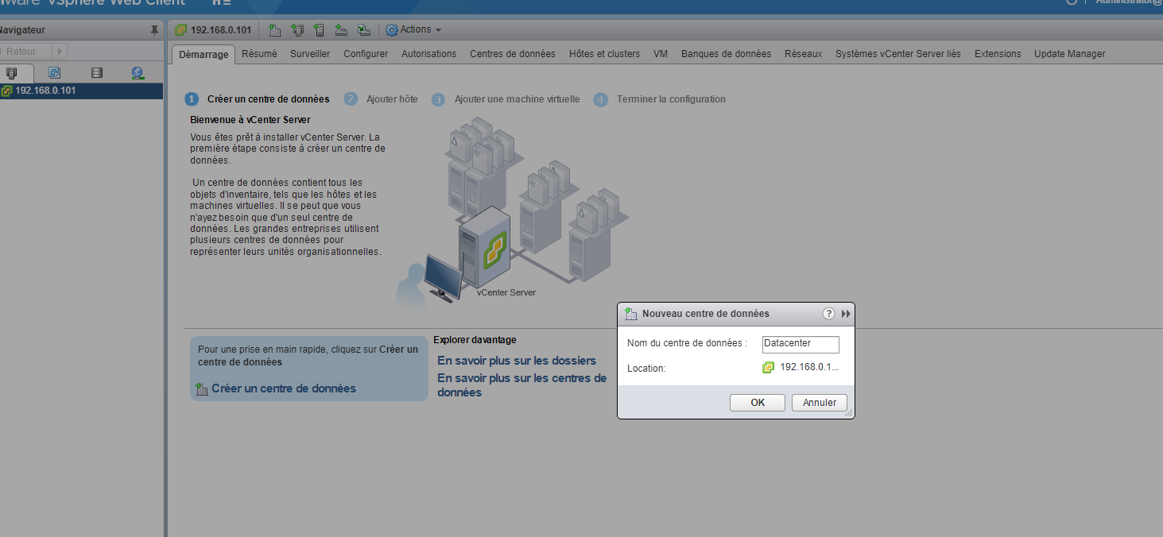The image size is (1163, 537).
Task: Click the step 4 circle icon
Action: click(x=601, y=99)
